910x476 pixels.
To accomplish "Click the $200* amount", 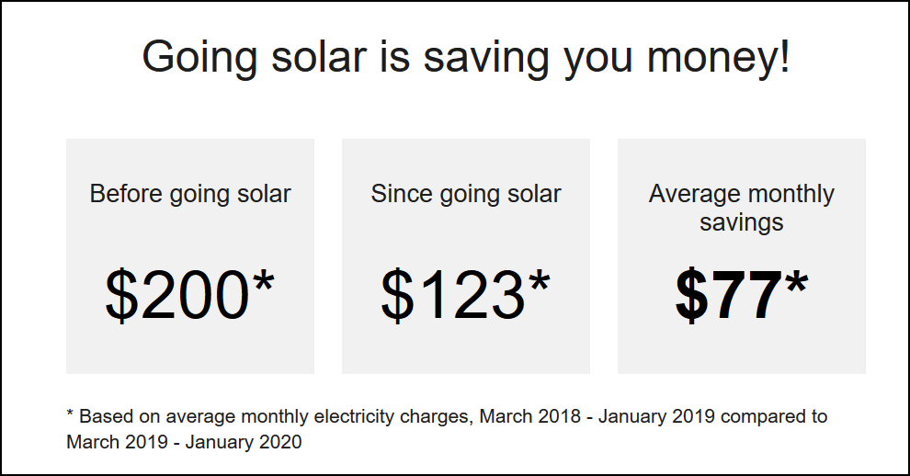I will pyautogui.click(x=189, y=294).
